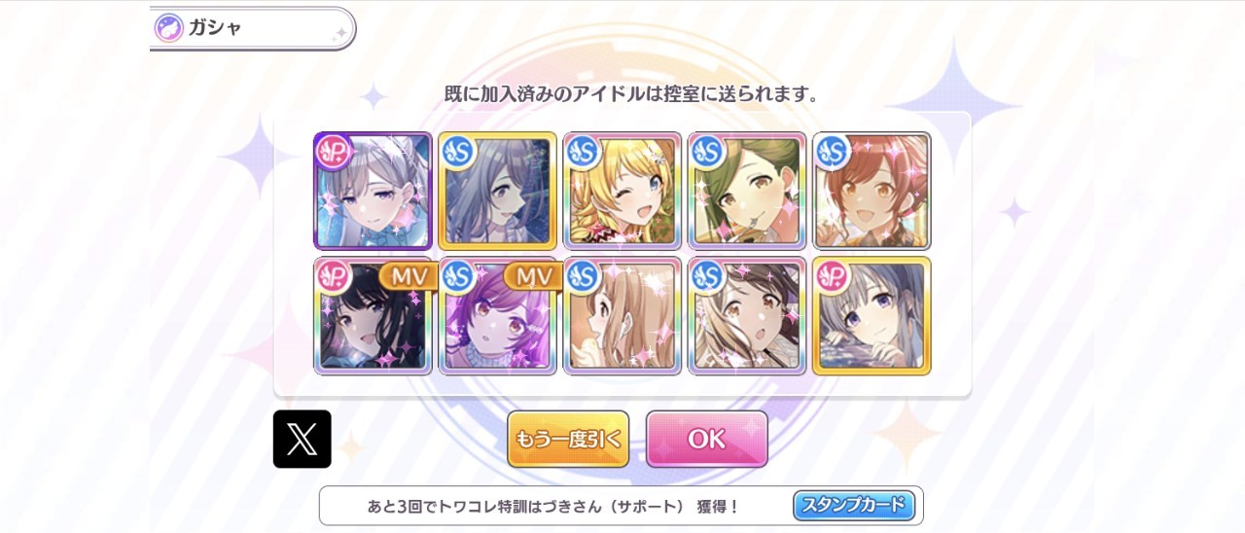The width and height of the screenshot is (1245, 533).
Task: Open the blonde winking idol card
Action: click(x=622, y=192)
